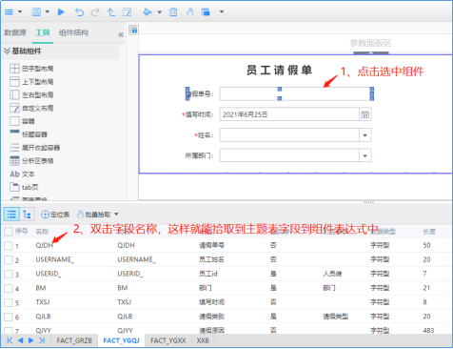Viewport: 453px width, 349px height.
Task: Check the box for row 5 TXSJ
Action: (x=9, y=302)
